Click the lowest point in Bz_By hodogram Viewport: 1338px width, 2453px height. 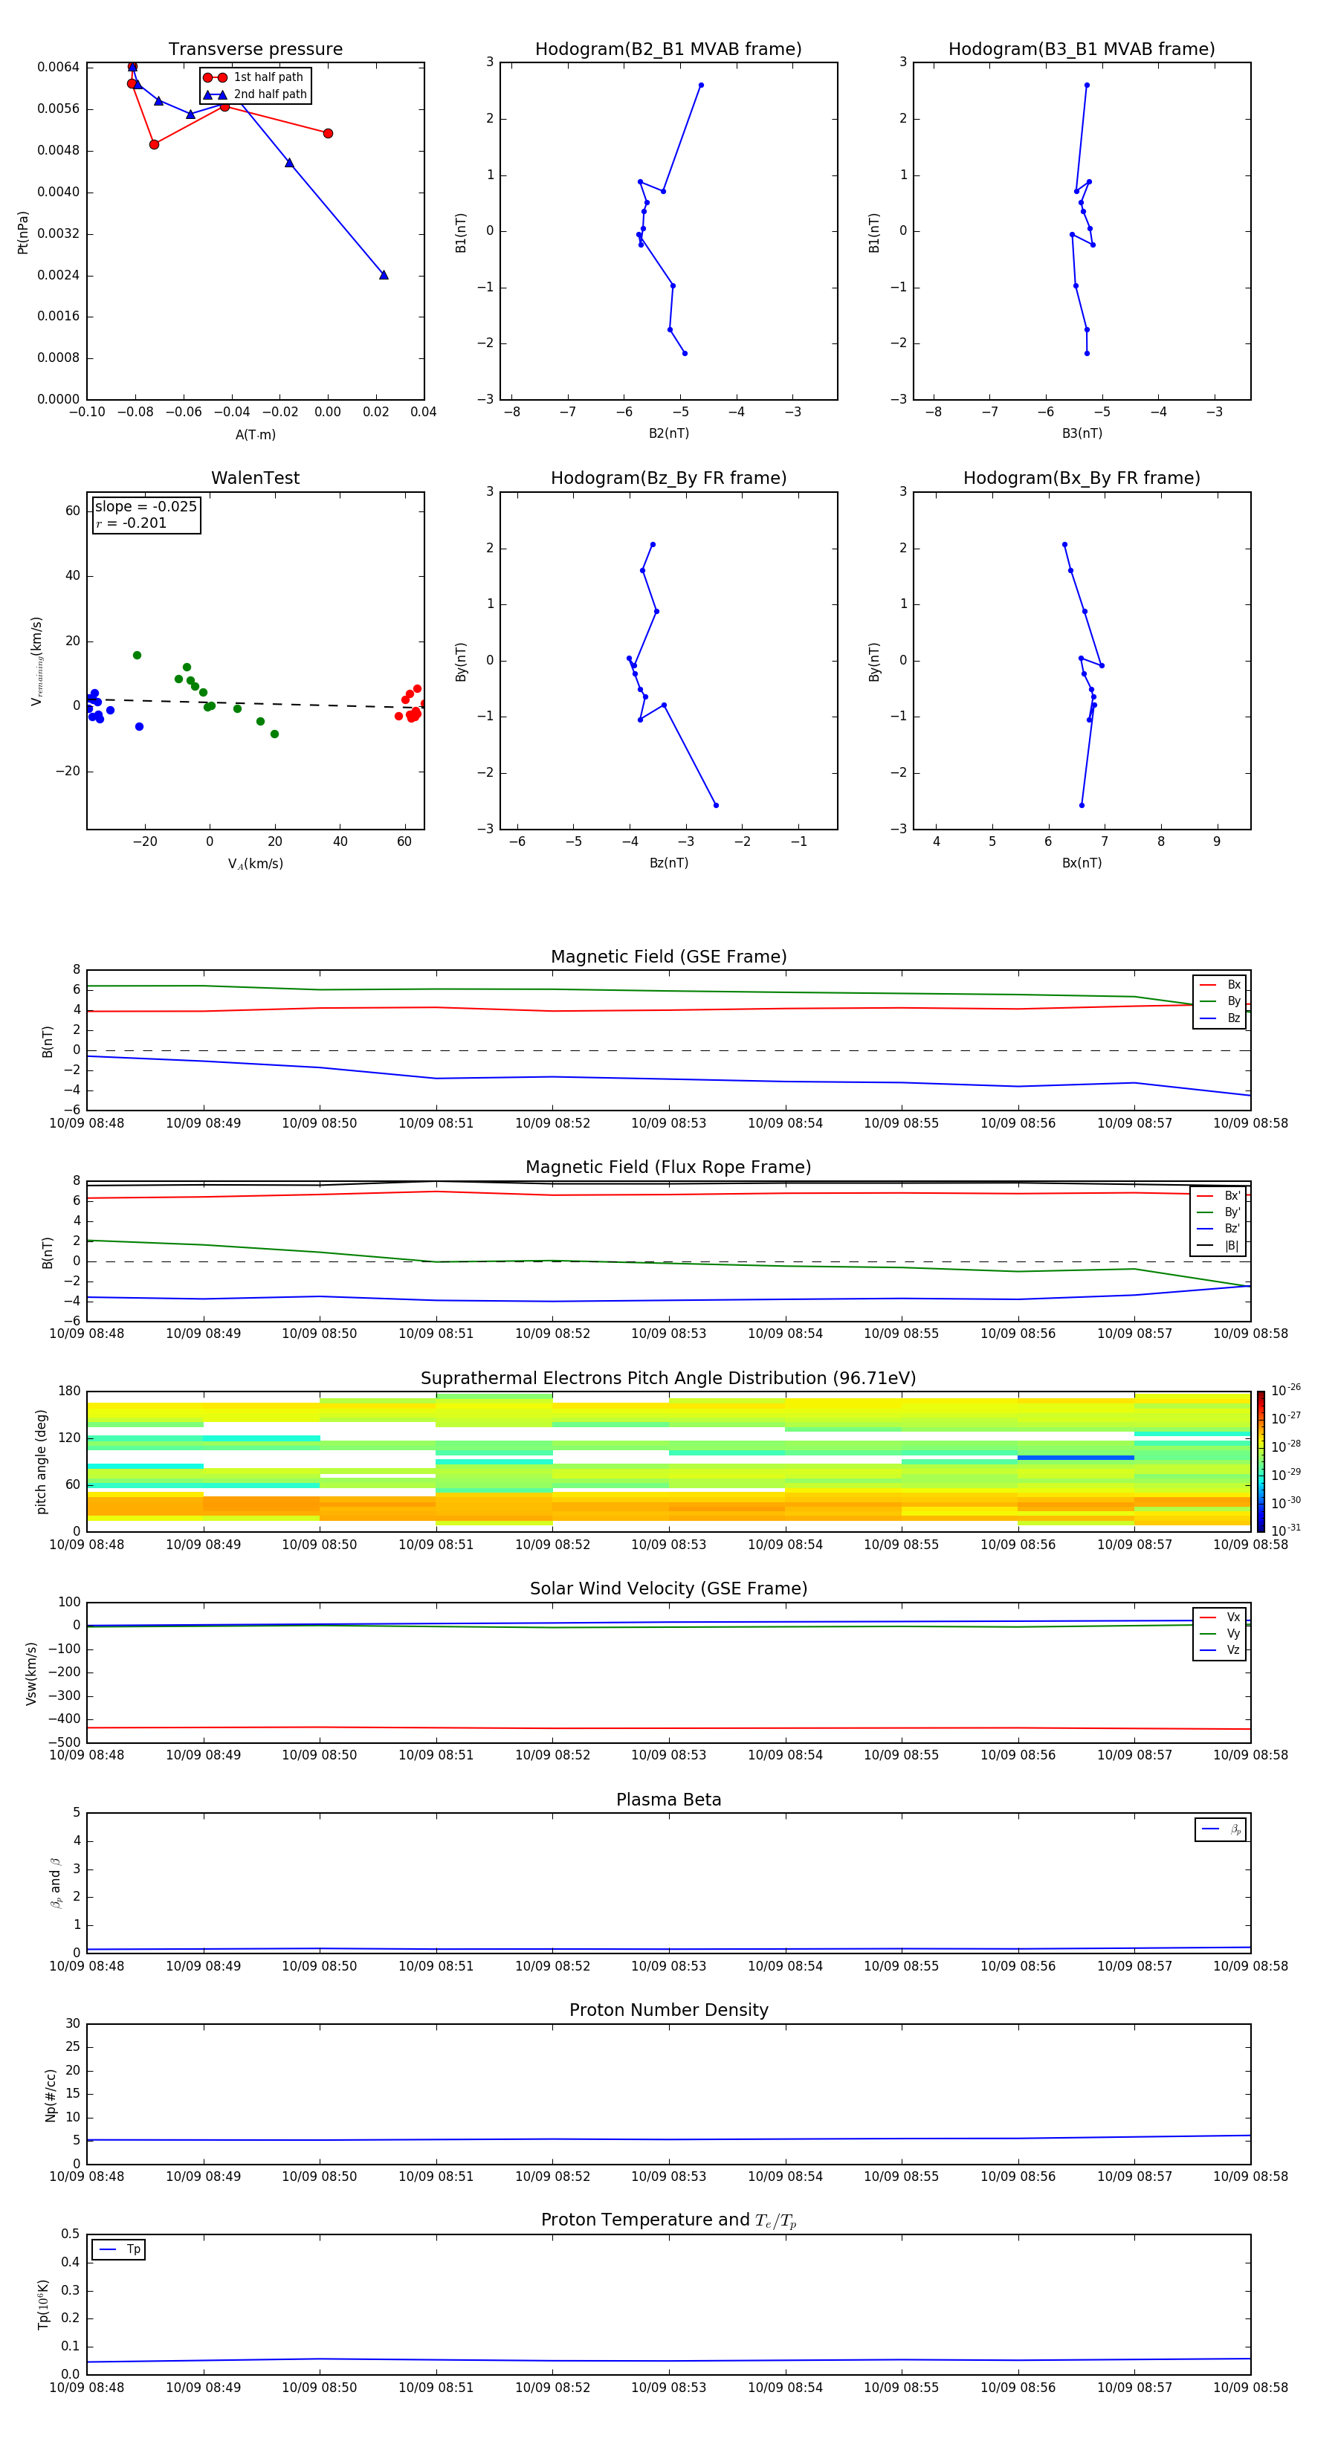(x=716, y=804)
